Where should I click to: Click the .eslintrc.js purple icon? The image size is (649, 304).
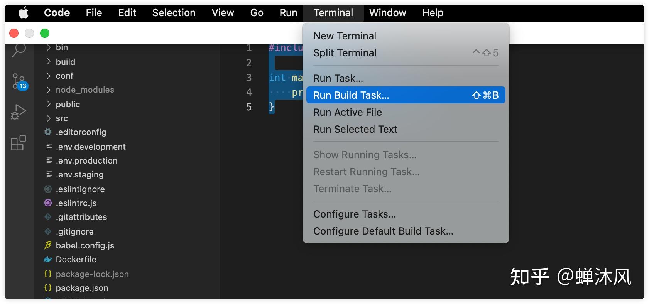(48, 203)
